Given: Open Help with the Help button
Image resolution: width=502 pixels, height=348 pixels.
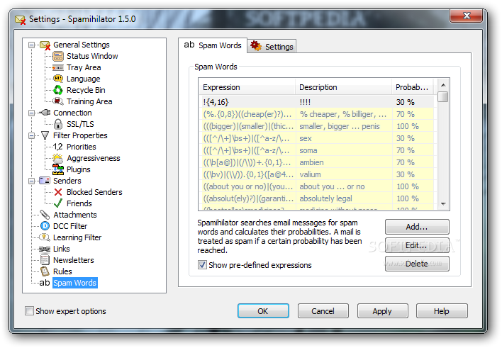Looking at the screenshot, I should pyautogui.click(x=442, y=311).
